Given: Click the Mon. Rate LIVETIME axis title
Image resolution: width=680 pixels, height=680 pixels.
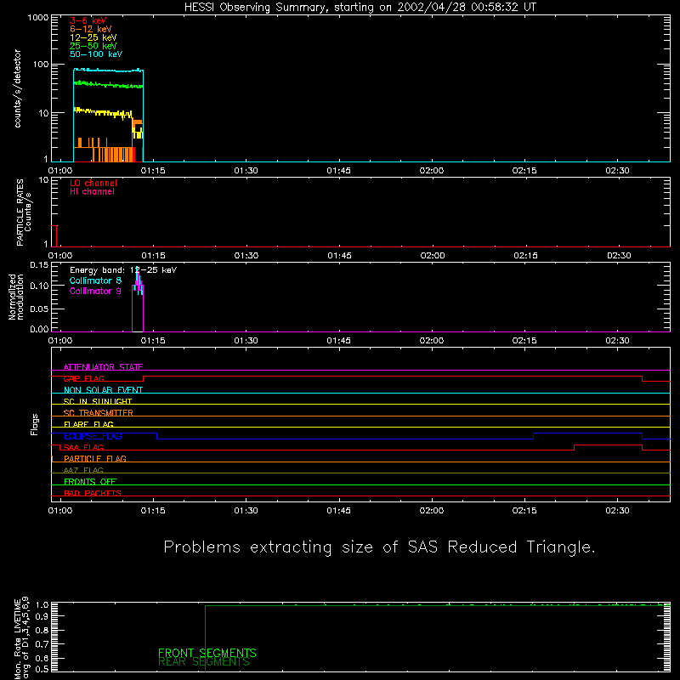Looking at the screenshot, I should point(17,638).
